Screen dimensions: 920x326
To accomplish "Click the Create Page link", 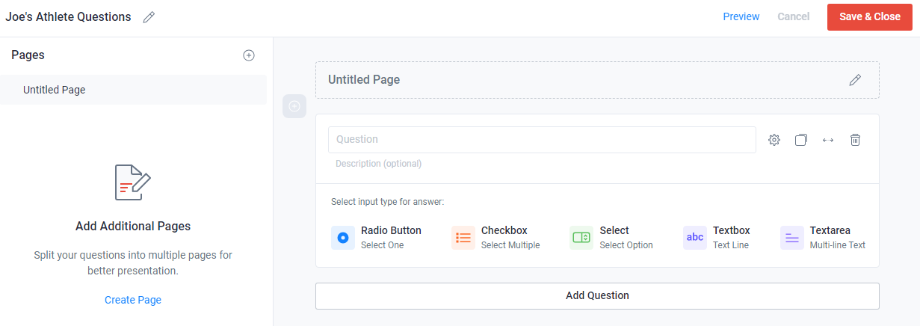I will point(133,300).
